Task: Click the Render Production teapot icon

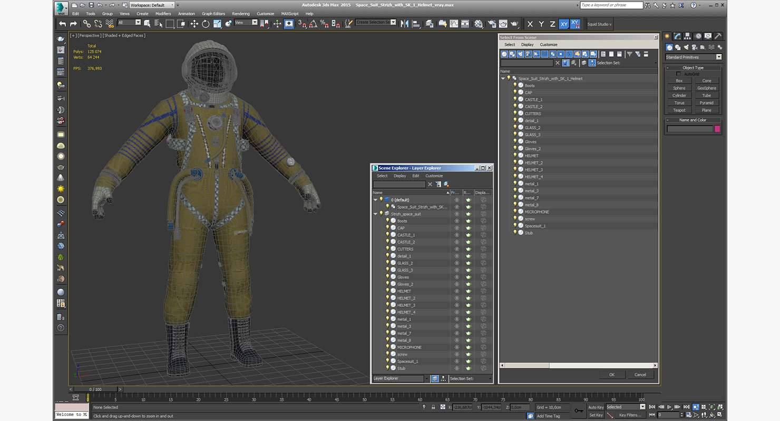Action: pyautogui.click(x=514, y=24)
